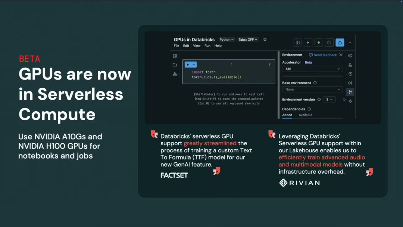The image size is (403, 227).
Task: Open the Accelerator A10 dropdown
Action: (x=312, y=69)
